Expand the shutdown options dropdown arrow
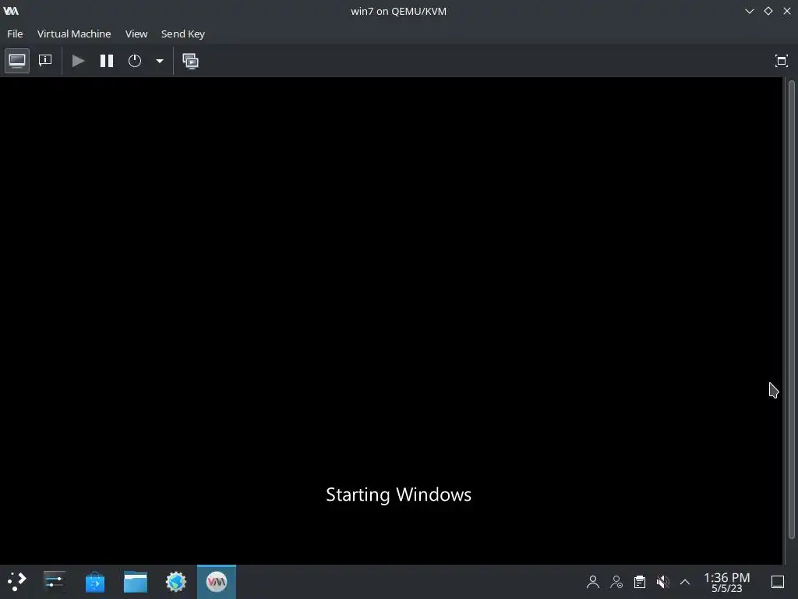This screenshot has width=798, height=599. [x=159, y=61]
